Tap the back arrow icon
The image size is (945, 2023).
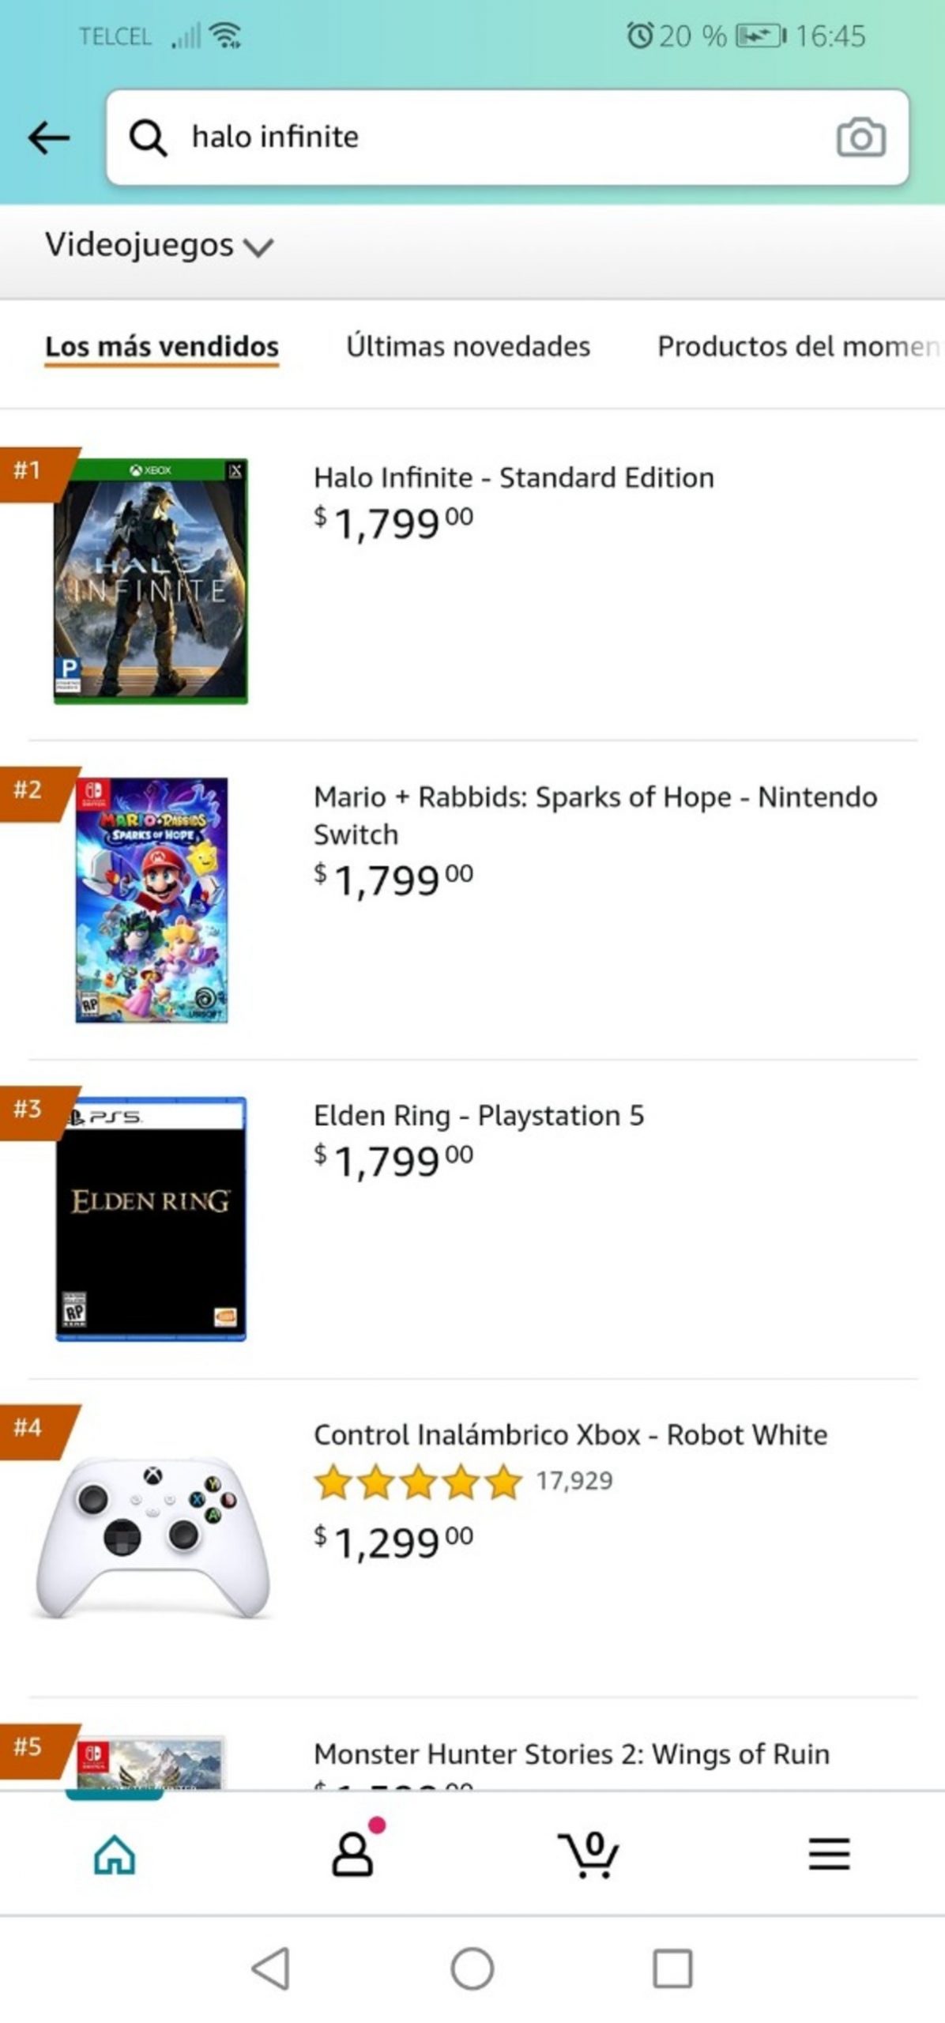tap(49, 138)
